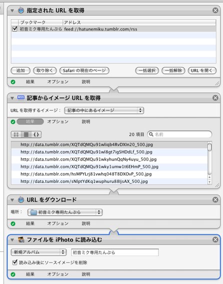Click the album name field 初音ミク専用たんぶら
The width and height of the screenshot is (223, 284).
click(x=115, y=252)
